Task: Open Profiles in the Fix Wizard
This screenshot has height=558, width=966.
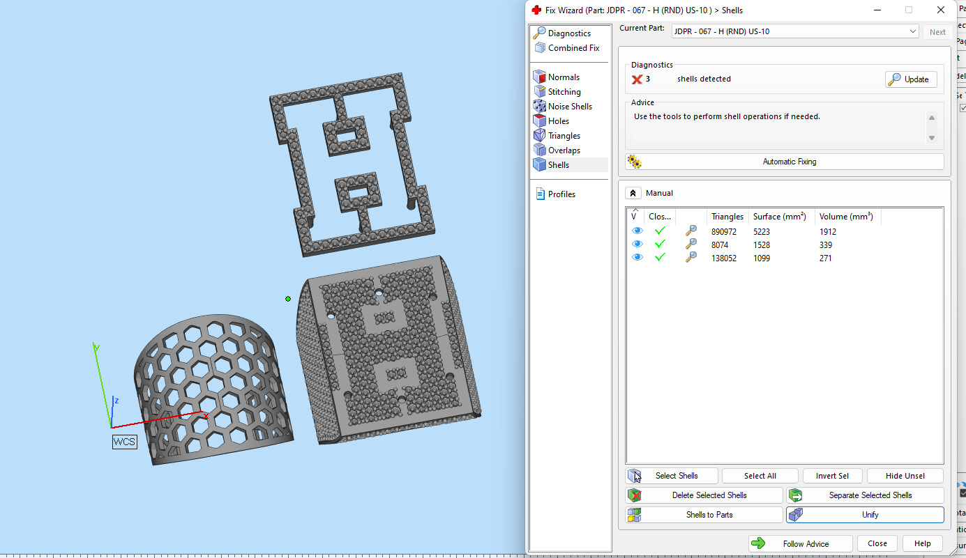Action: [x=555, y=194]
